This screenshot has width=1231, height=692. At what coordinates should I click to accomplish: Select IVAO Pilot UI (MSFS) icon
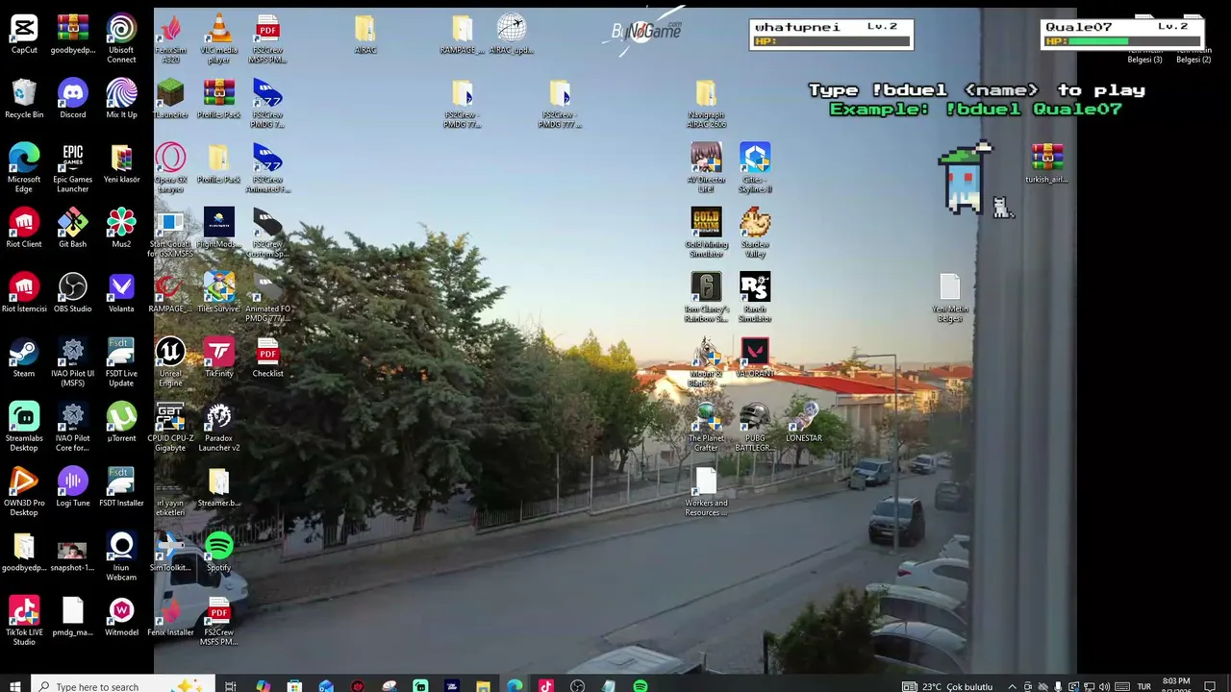click(x=72, y=362)
